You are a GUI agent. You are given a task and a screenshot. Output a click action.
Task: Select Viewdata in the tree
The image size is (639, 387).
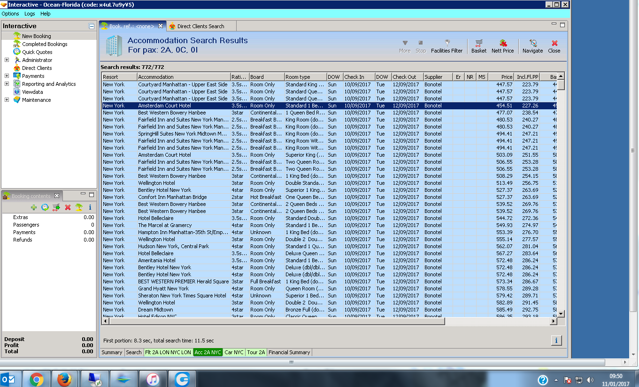click(32, 92)
